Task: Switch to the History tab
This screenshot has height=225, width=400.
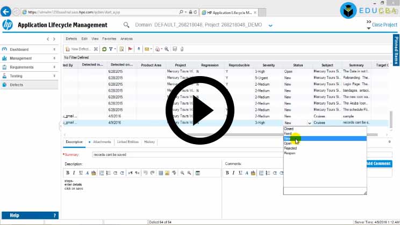Action: pyautogui.click(x=149, y=142)
